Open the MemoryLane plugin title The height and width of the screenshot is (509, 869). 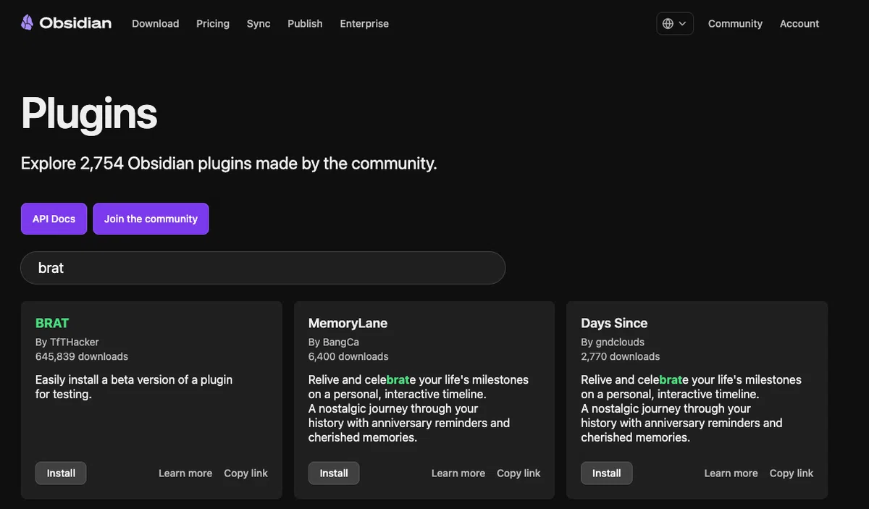click(348, 323)
